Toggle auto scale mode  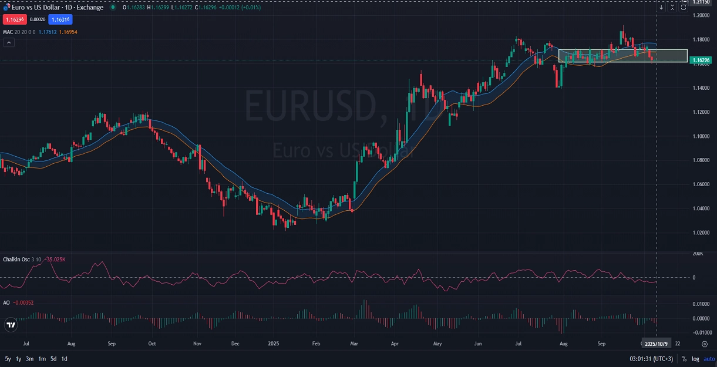[708, 358]
